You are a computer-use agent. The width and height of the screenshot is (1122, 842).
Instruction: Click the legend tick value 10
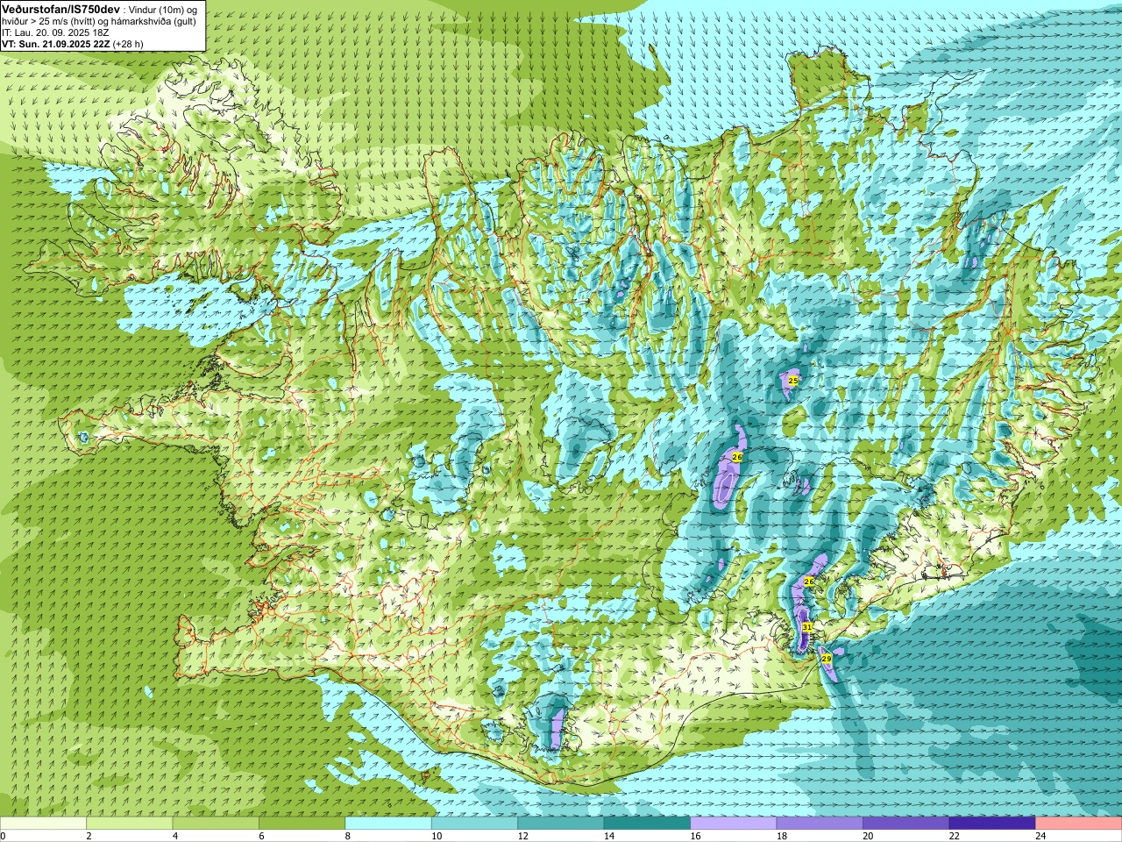tap(437, 836)
